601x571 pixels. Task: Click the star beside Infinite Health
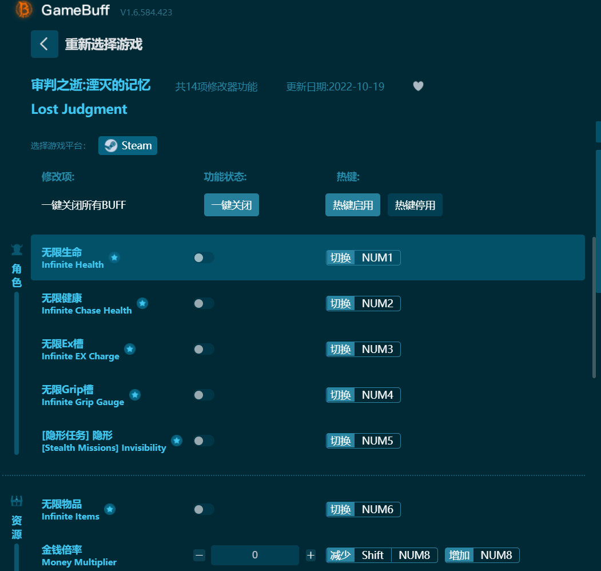pos(114,257)
